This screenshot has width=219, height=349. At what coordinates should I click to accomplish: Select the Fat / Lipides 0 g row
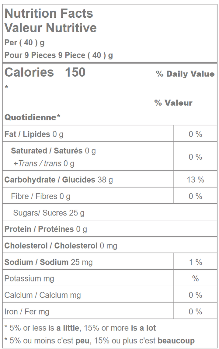(34, 134)
